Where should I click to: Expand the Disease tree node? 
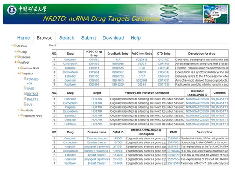15,57
